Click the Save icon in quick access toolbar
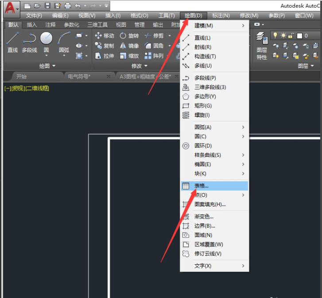Viewport: 322px width, 298px height. 47,6
